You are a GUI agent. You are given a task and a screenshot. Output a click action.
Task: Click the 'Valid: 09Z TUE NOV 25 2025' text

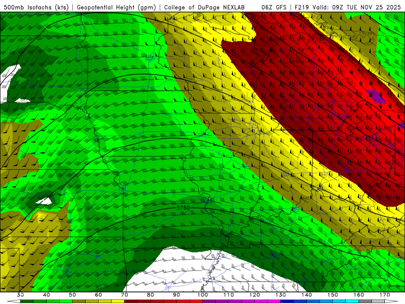pyautogui.click(x=357, y=7)
